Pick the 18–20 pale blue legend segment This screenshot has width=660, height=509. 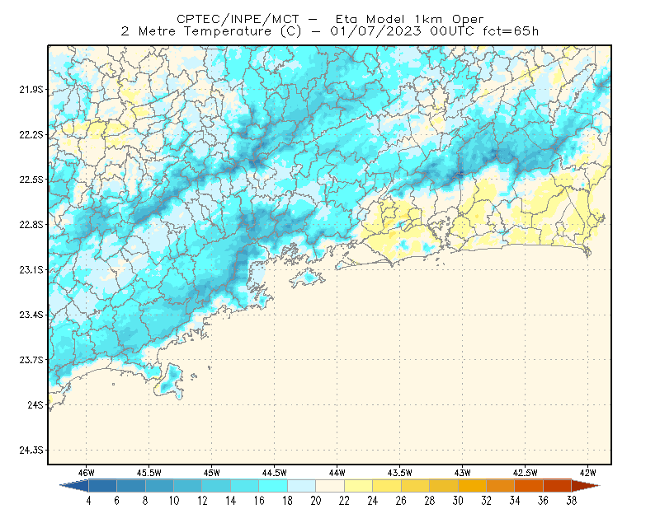tap(301, 486)
